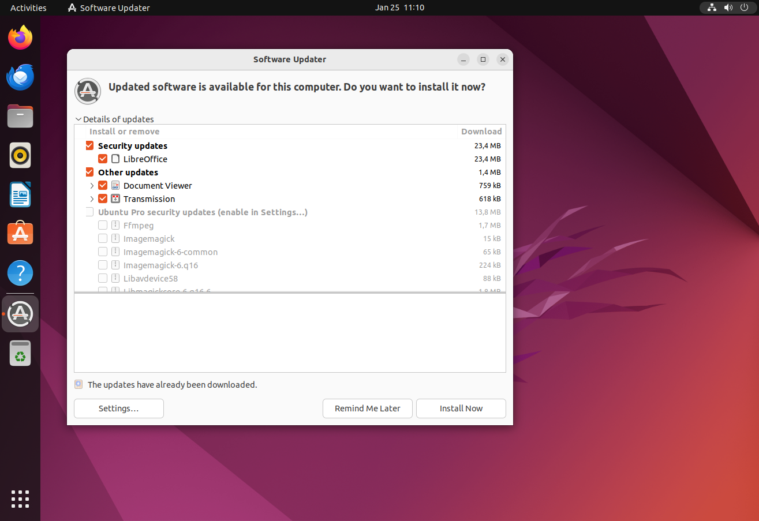The image size is (759, 521).
Task: Click the 'updates have already been downloaded' text
Action: tap(173, 384)
